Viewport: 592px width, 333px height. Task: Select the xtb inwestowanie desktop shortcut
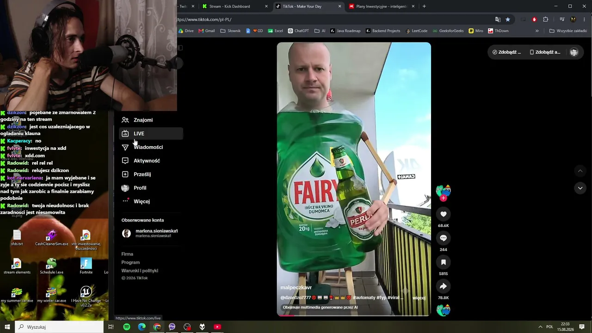86,240
